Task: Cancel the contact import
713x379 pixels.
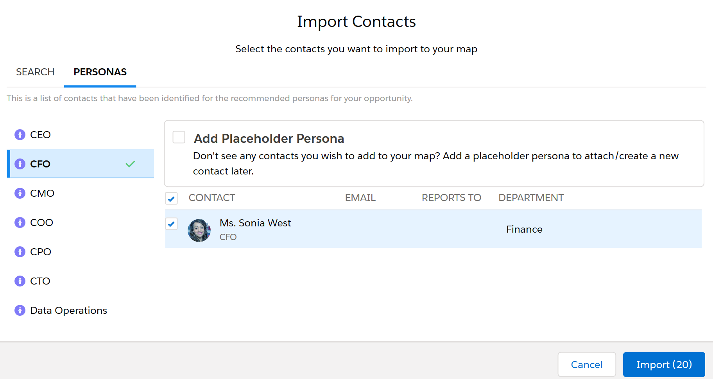Action: pos(587,365)
